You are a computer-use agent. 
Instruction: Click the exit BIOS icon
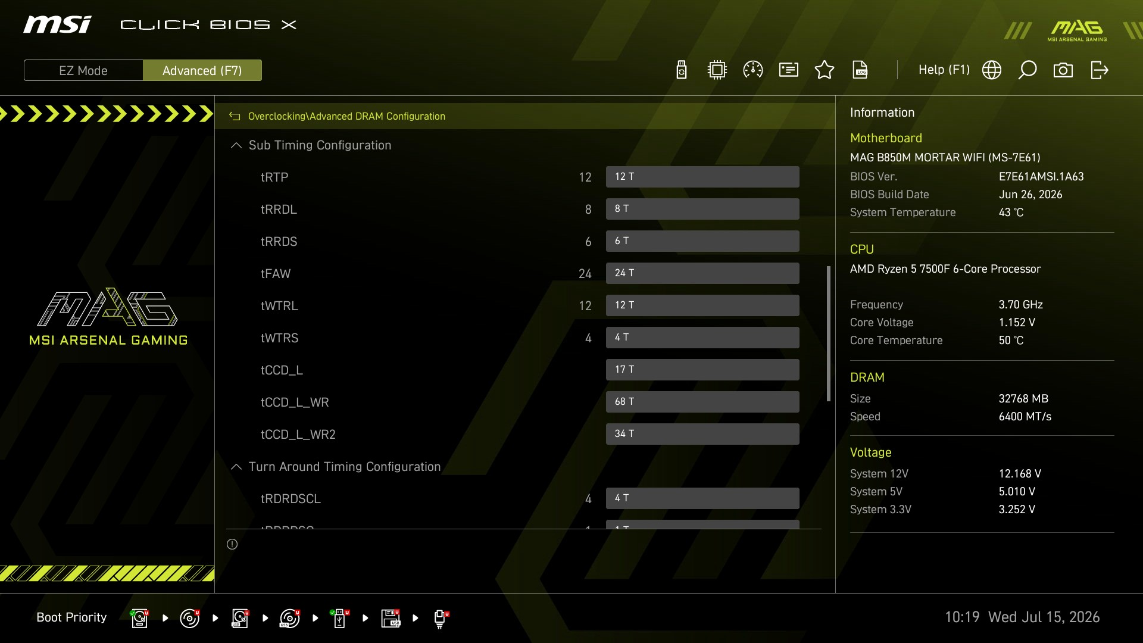click(x=1099, y=70)
